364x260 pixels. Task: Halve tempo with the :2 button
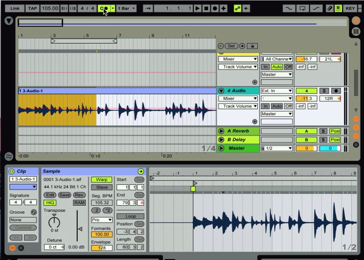96,210
